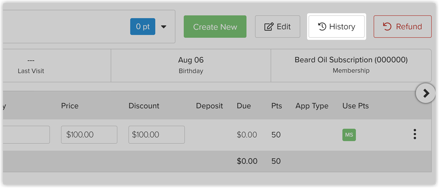Viewport: 439px width, 188px height.
Task: Open the History button
Action: point(337,27)
